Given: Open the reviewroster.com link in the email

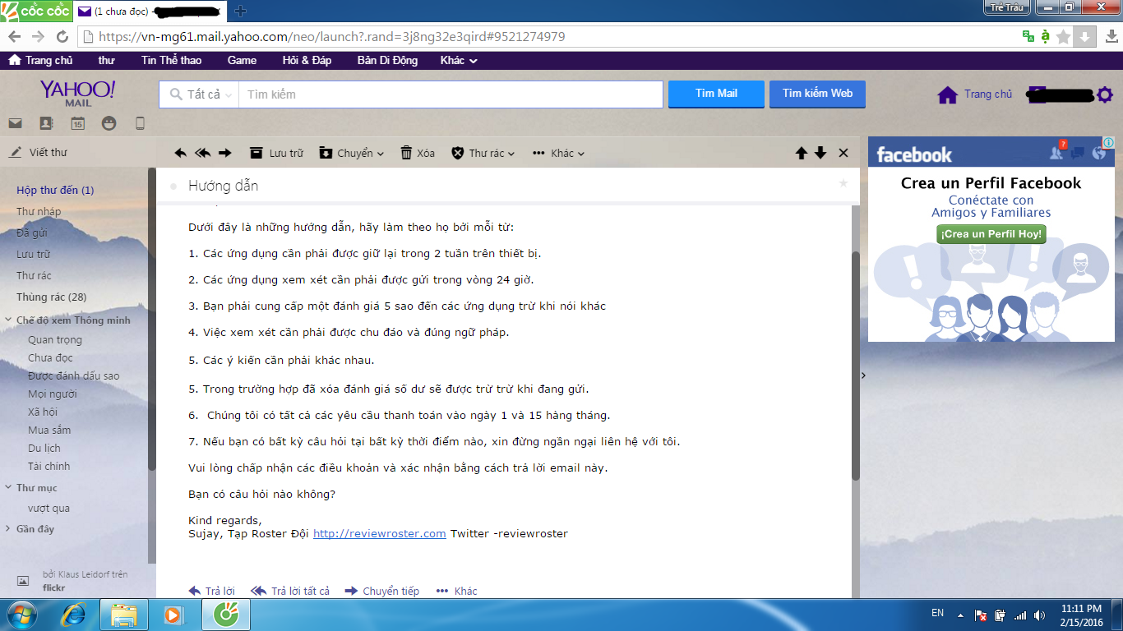Looking at the screenshot, I should tap(380, 533).
